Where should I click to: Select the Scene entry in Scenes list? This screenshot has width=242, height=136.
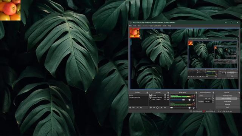pyautogui.click(x=138, y=95)
